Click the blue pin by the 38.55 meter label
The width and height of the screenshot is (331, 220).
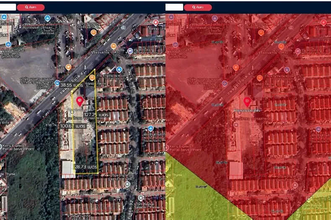coord(57,83)
